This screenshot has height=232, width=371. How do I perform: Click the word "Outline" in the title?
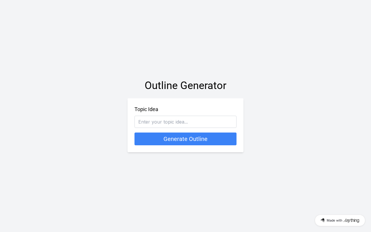[161, 86]
